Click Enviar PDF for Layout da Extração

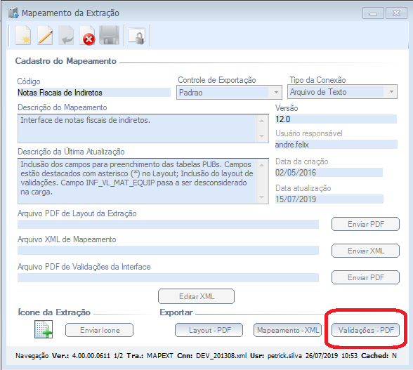[365, 224]
